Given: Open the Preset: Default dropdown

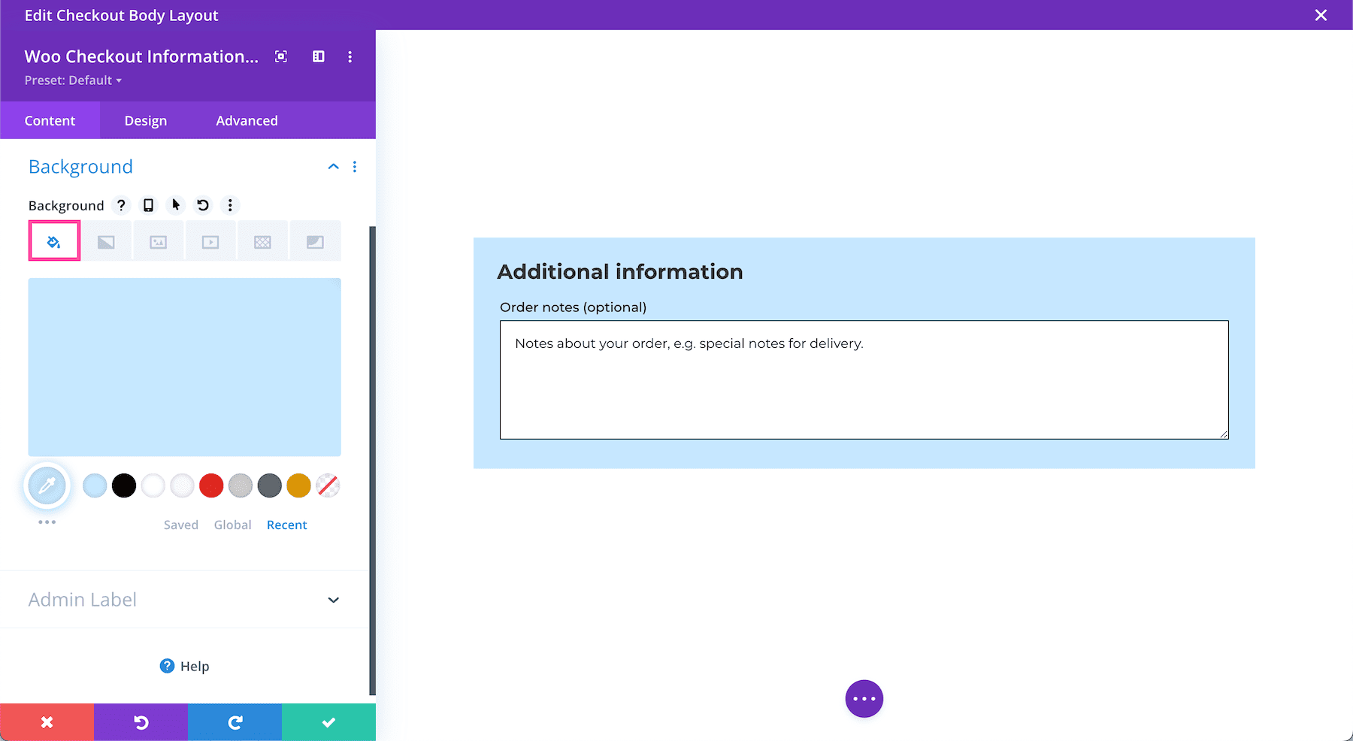Looking at the screenshot, I should tap(73, 80).
